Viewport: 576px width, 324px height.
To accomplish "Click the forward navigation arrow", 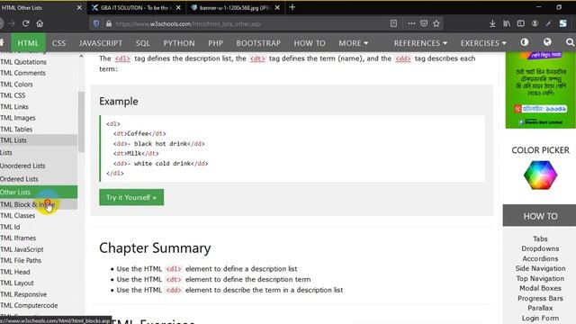I will click(x=12, y=23).
